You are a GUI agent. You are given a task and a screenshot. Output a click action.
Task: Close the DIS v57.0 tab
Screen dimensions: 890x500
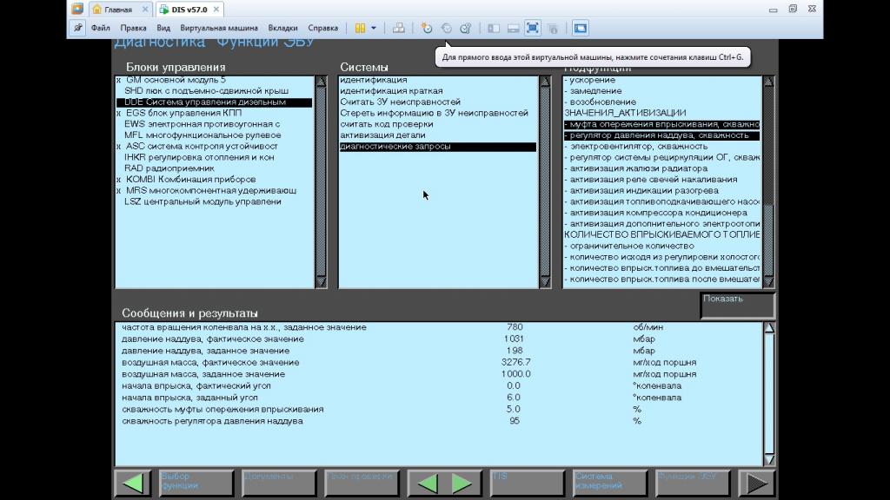pos(216,9)
